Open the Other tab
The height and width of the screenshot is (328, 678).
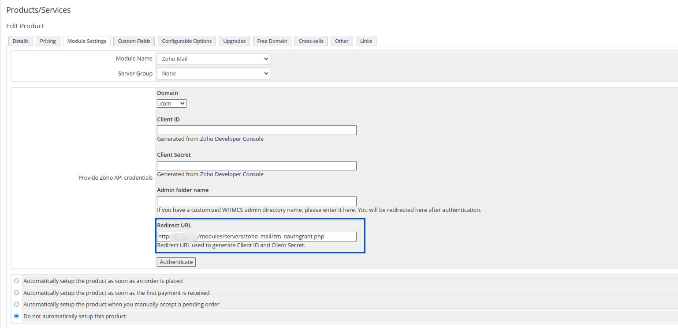(x=342, y=41)
